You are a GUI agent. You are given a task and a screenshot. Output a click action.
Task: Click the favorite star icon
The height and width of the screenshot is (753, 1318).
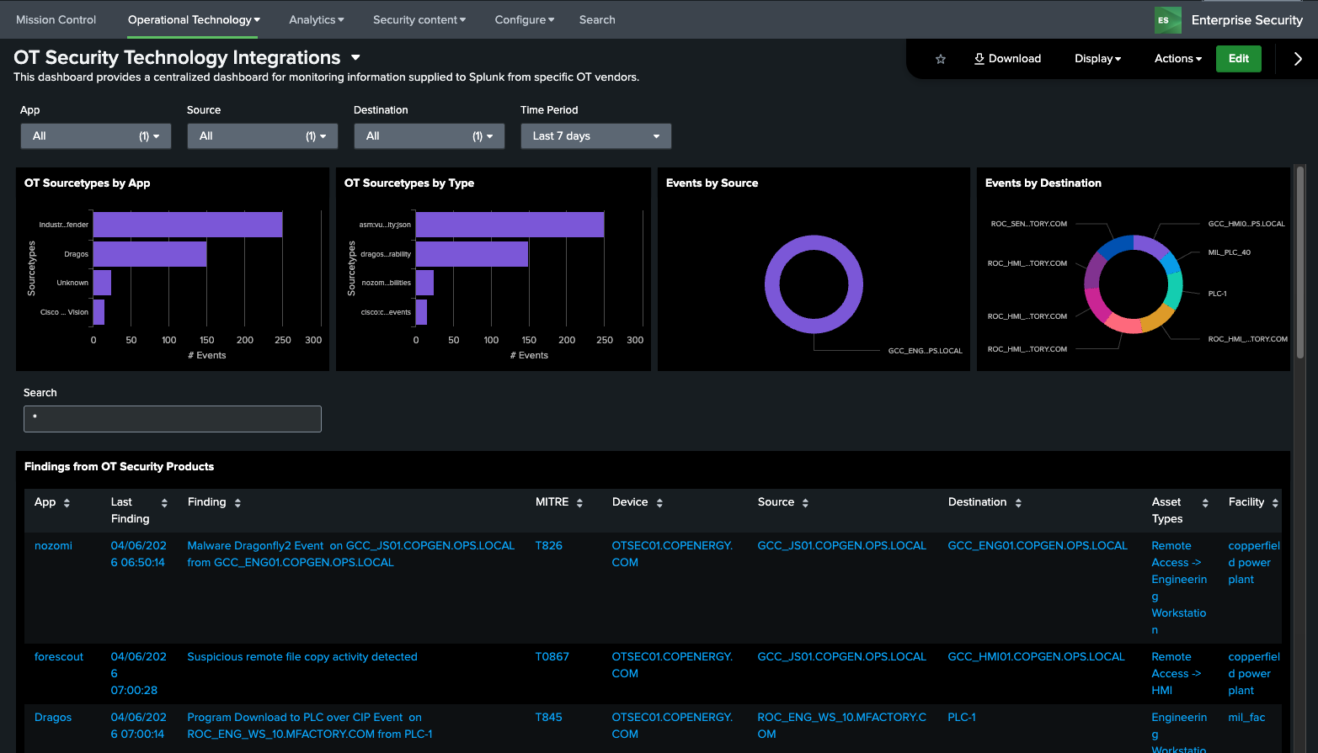(x=941, y=59)
